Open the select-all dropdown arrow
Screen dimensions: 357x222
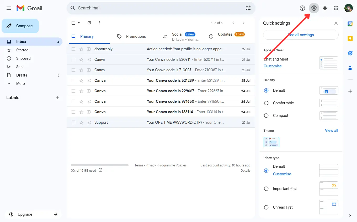coord(79,23)
